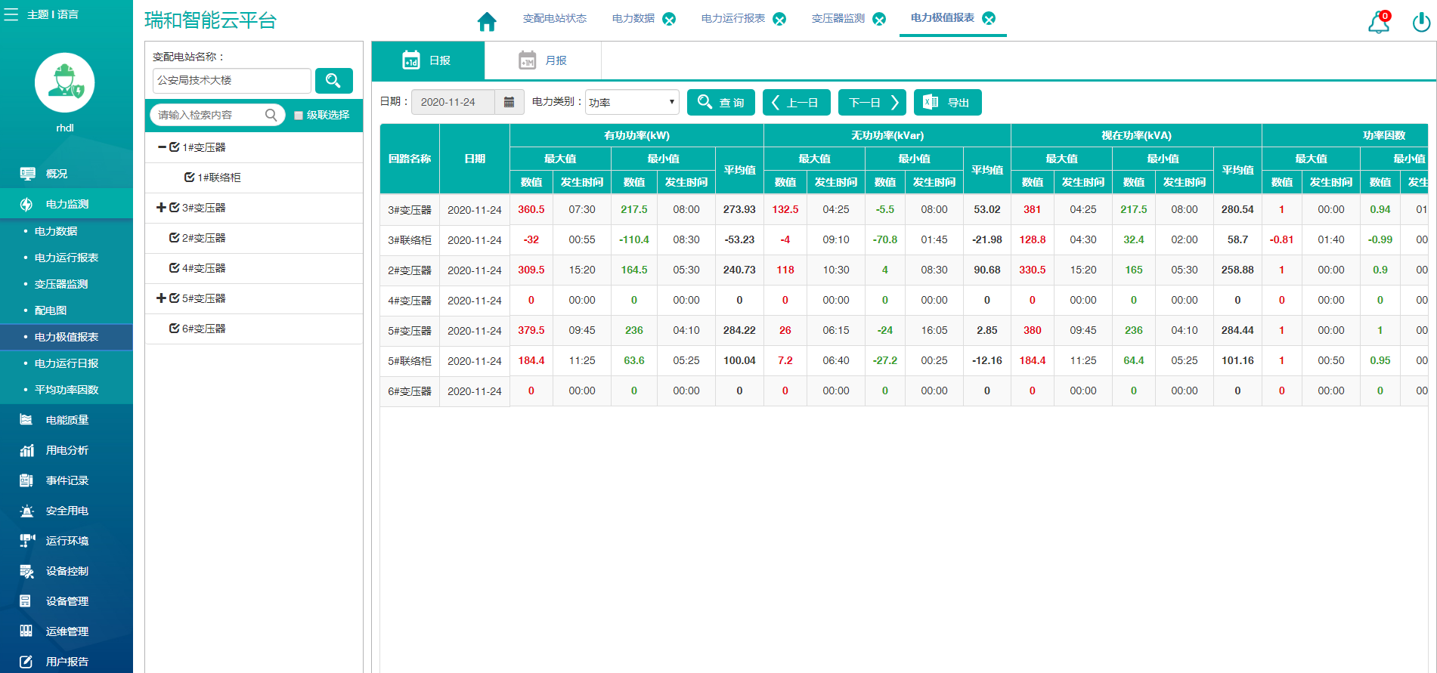Go to the previous day with 上一日
The height and width of the screenshot is (673, 1437).
click(796, 102)
